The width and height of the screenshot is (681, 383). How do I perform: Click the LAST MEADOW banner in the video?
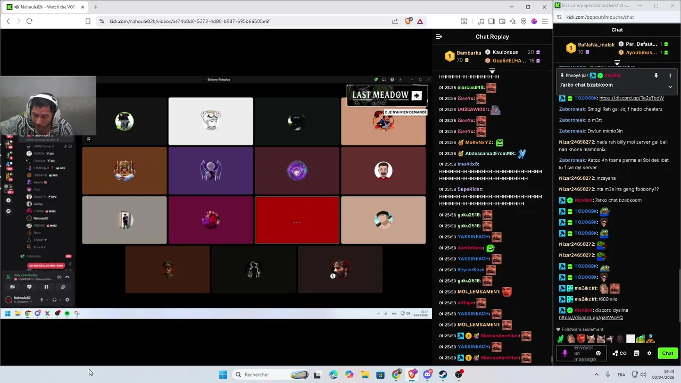(x=386, y=96)
